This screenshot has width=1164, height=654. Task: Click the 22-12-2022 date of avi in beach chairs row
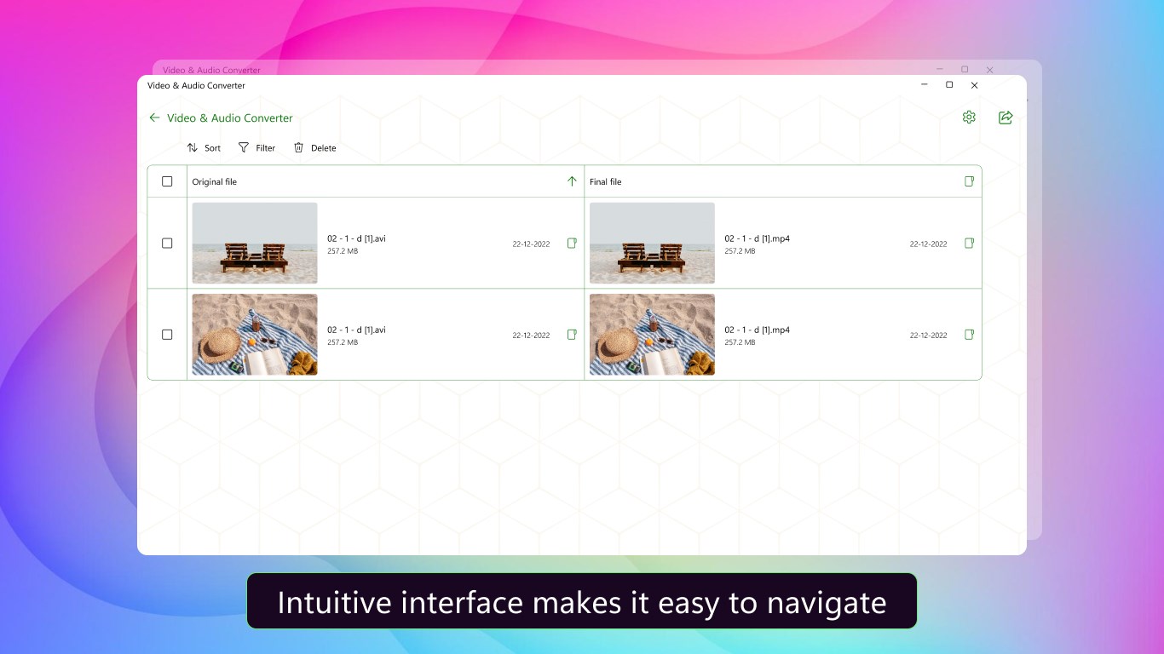531,244
